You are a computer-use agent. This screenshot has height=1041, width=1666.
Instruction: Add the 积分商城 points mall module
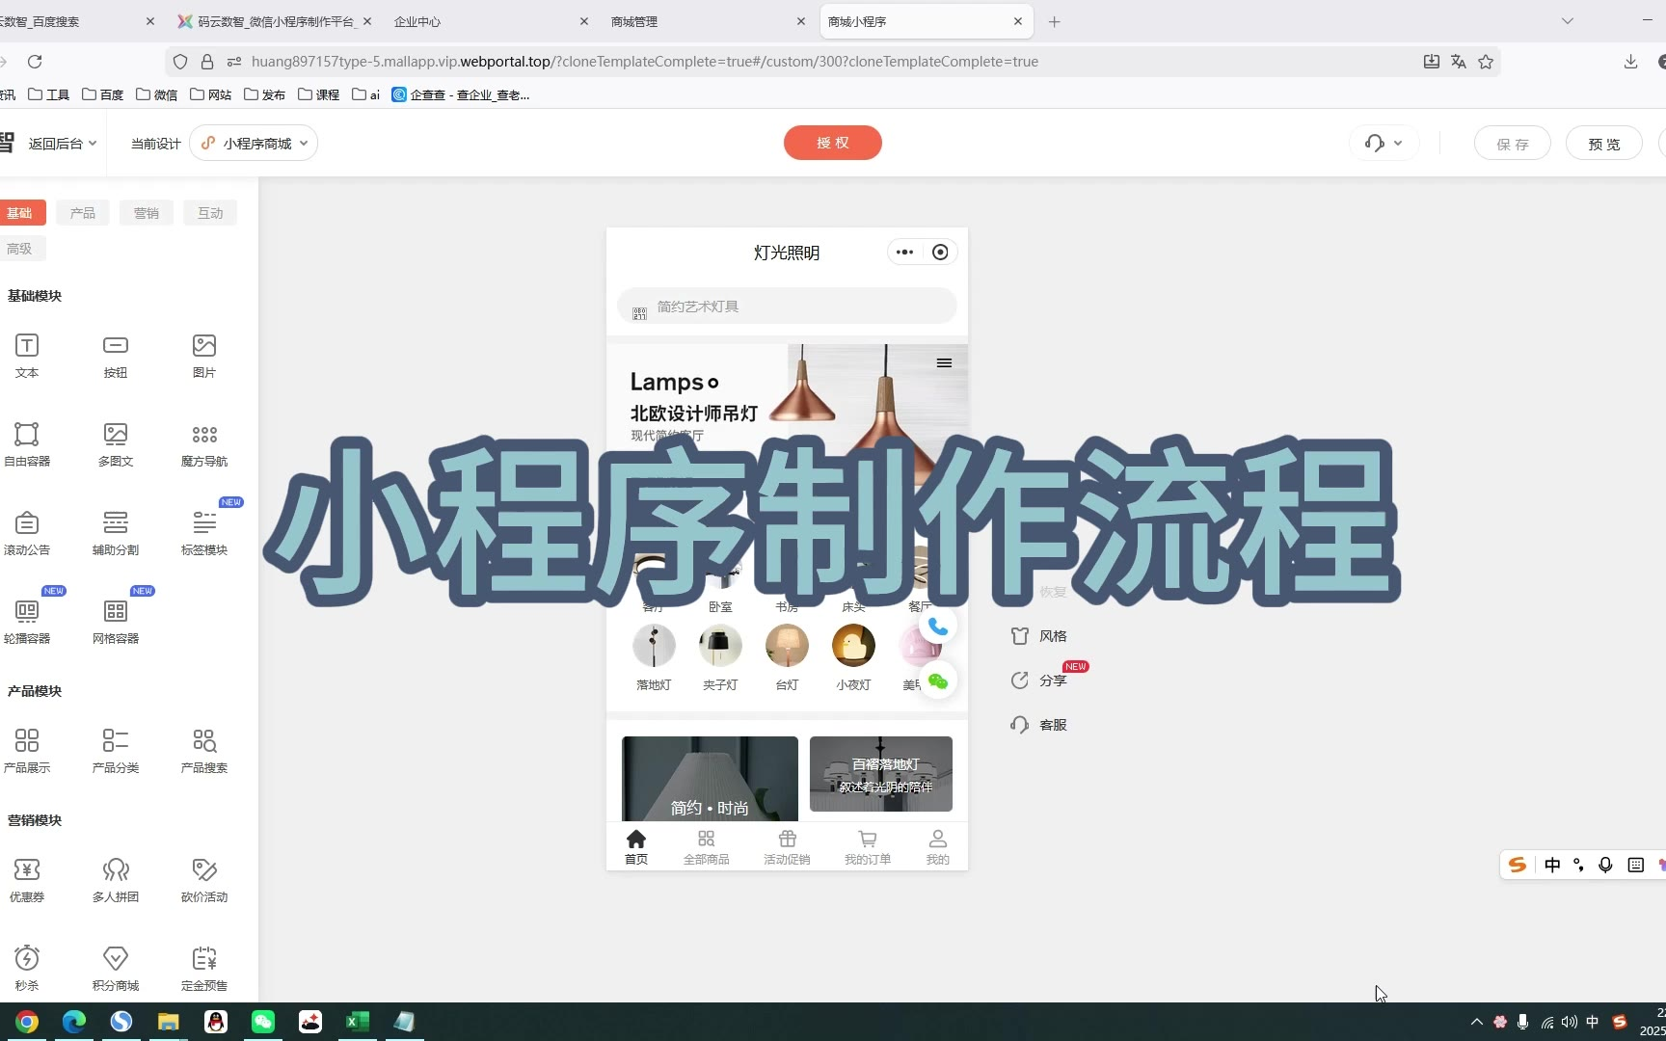(x=116, y=969)
